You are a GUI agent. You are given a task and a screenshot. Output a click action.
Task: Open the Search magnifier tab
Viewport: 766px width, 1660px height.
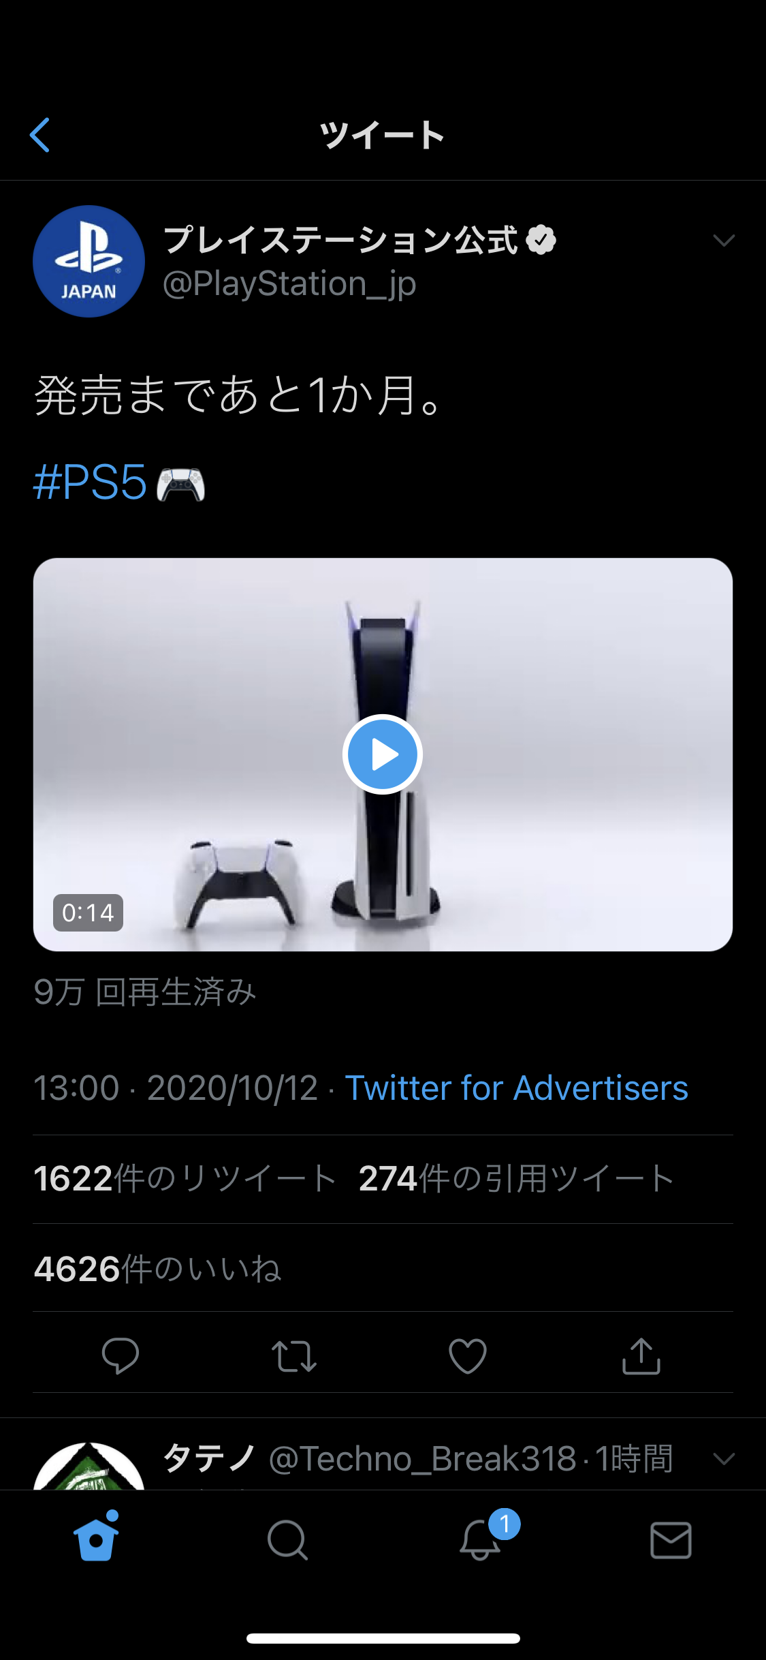click(x=287, y=1540)
